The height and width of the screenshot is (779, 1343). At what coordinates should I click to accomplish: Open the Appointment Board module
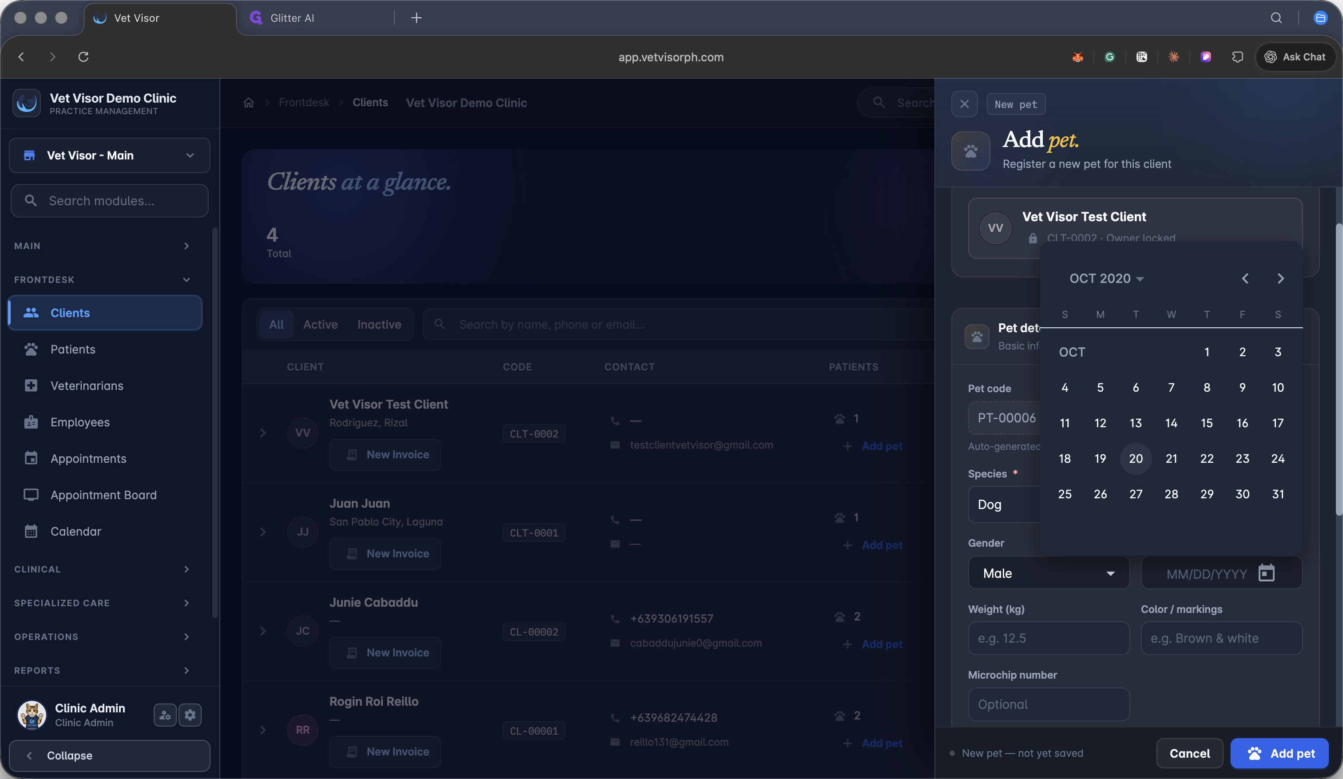click(x=106, y=495)
